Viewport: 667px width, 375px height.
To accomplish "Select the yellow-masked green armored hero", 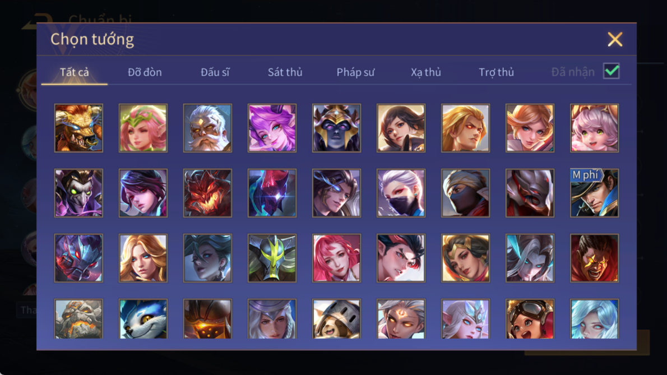I will (x=272, y=258).
